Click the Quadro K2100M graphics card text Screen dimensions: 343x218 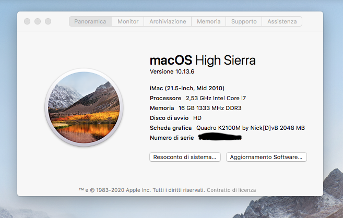click(251, 128)
